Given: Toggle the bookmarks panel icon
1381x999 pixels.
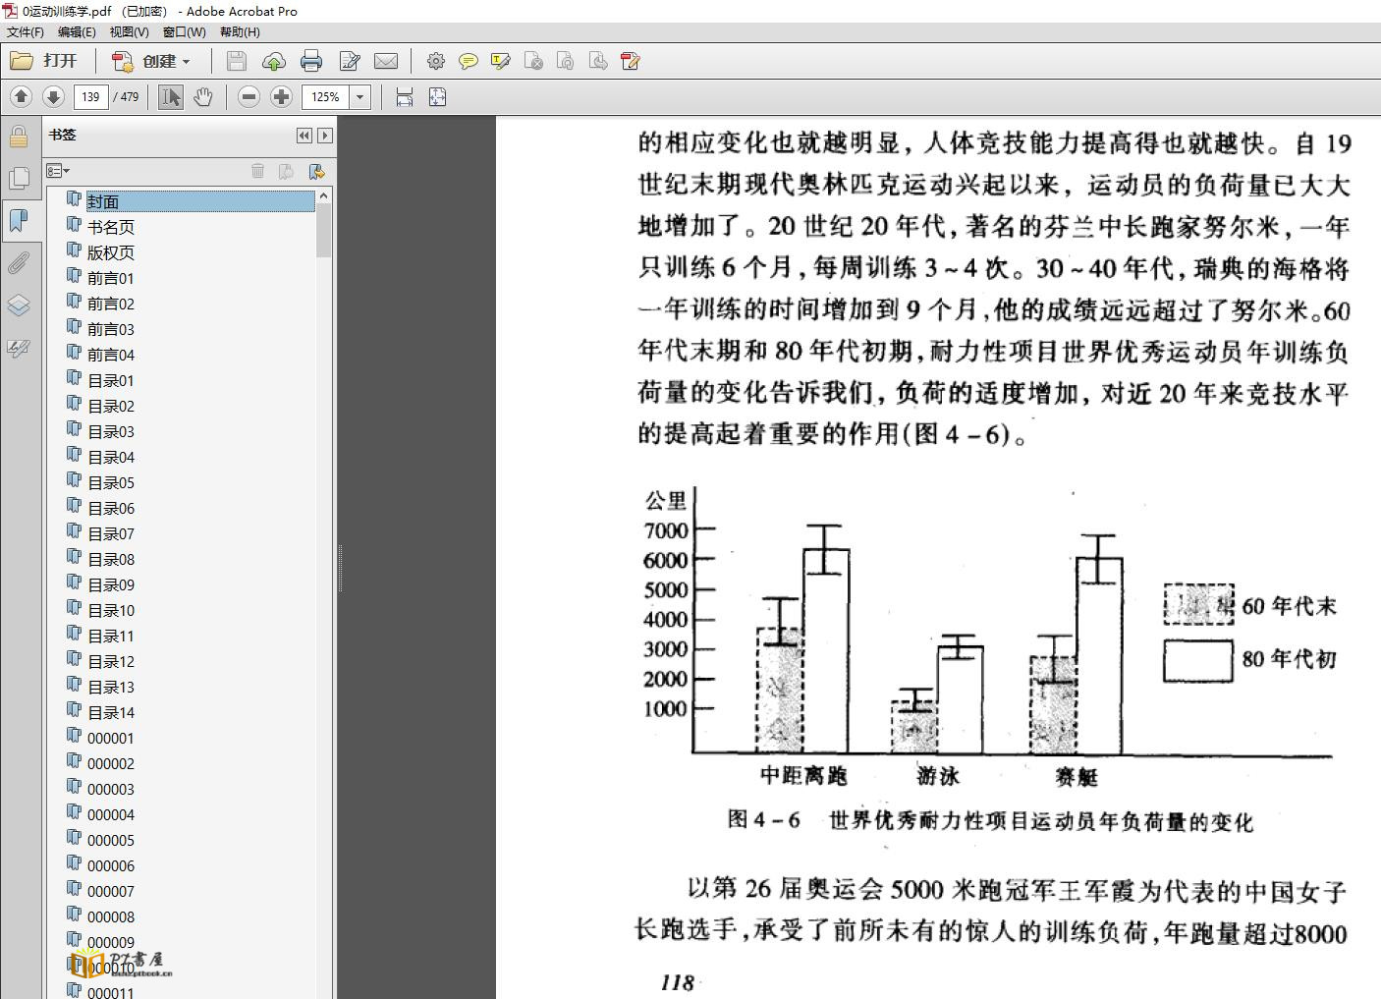Looking at the screenshot, I should point(18,220).
